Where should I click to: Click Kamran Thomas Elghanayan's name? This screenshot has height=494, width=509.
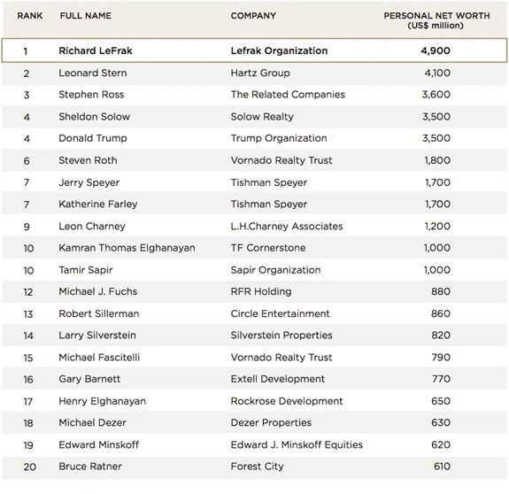[x=127, y=248]
